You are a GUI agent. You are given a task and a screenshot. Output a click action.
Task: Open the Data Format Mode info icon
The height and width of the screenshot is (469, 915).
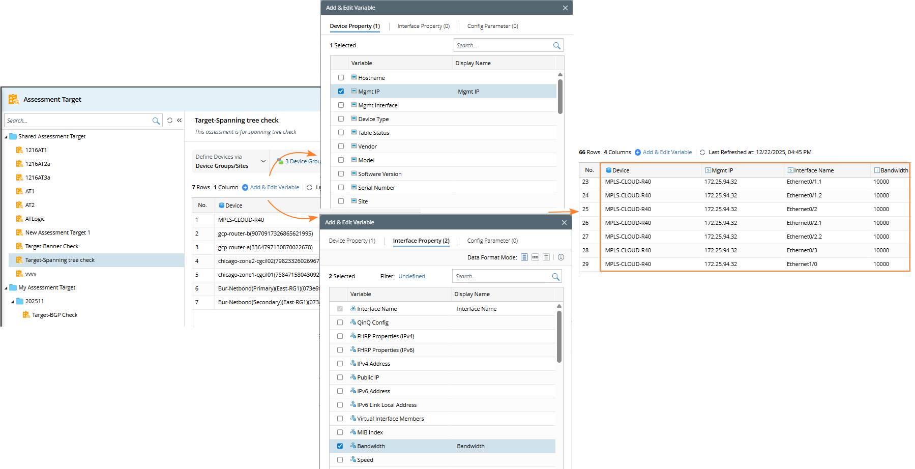561,257
